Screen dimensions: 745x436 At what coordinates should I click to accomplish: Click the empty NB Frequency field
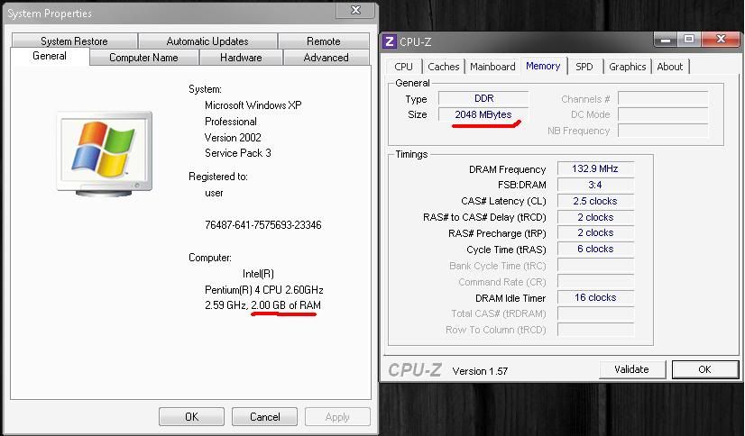tap(663, 131)
